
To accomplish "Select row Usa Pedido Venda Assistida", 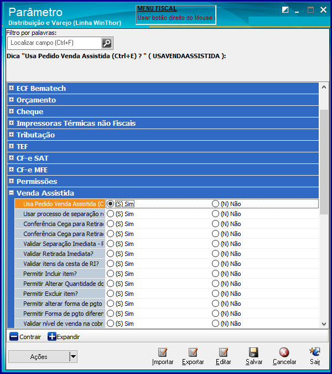I will click(60, 204).
